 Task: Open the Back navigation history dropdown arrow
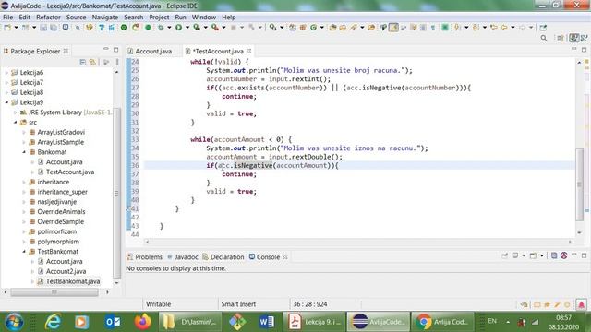click(513, 27)
